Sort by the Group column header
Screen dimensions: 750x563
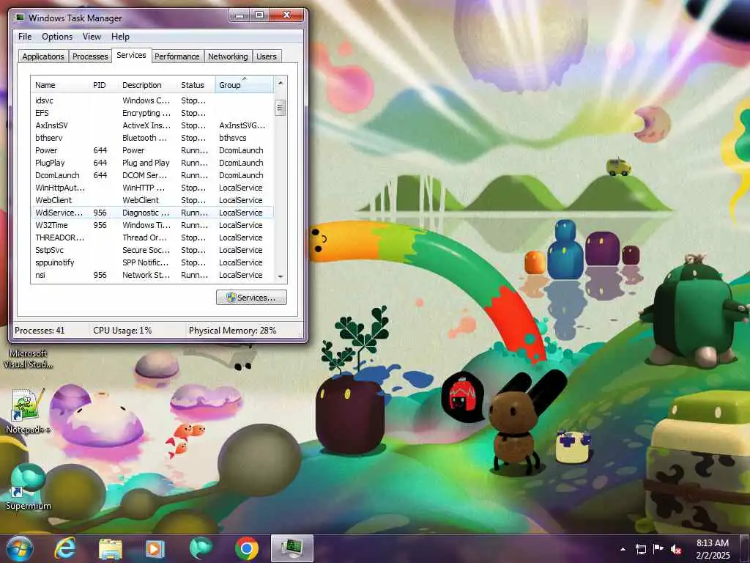tap(245, 85)
